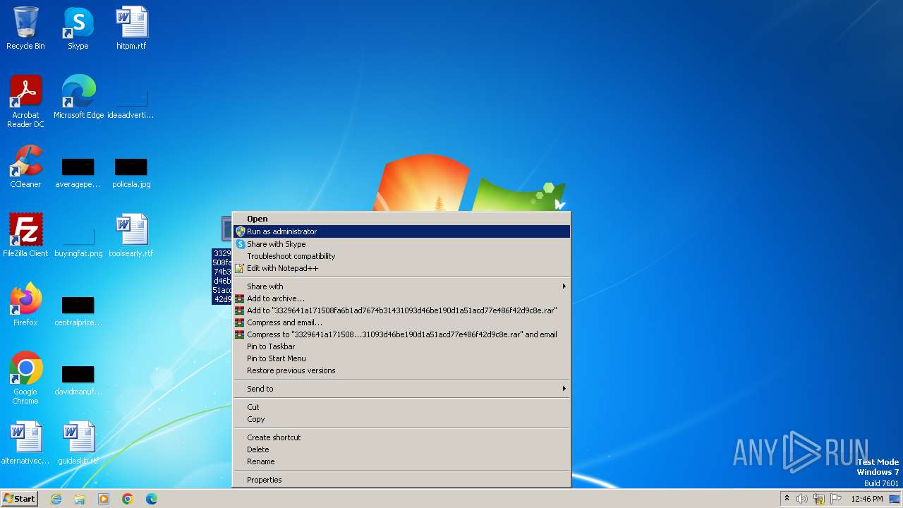Choose Troubleshoot compatibility

(401, 256)
